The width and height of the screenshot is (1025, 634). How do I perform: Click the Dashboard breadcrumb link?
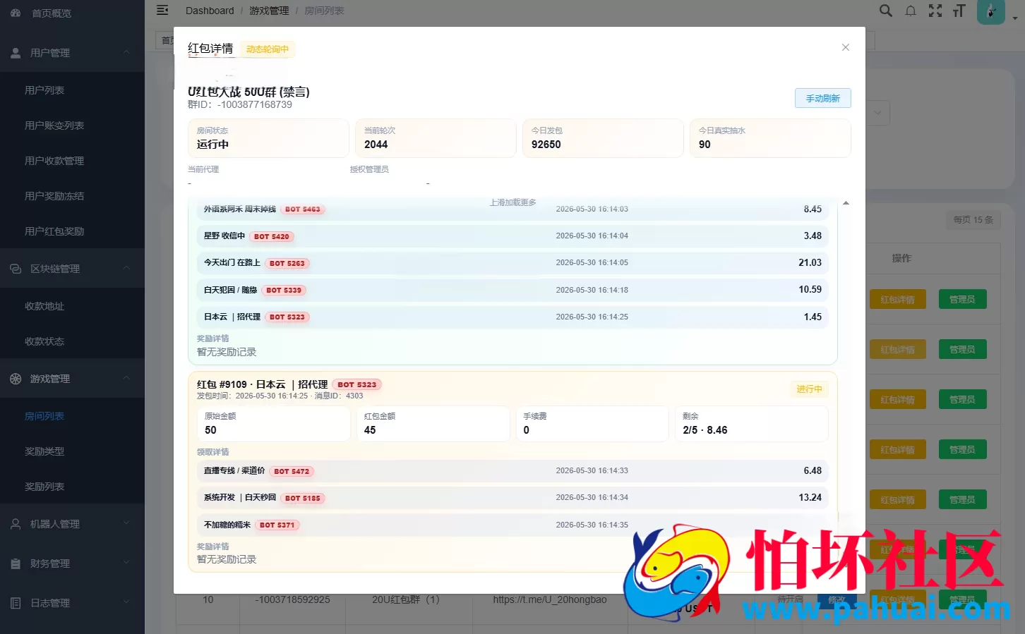[x=210, y=11]
